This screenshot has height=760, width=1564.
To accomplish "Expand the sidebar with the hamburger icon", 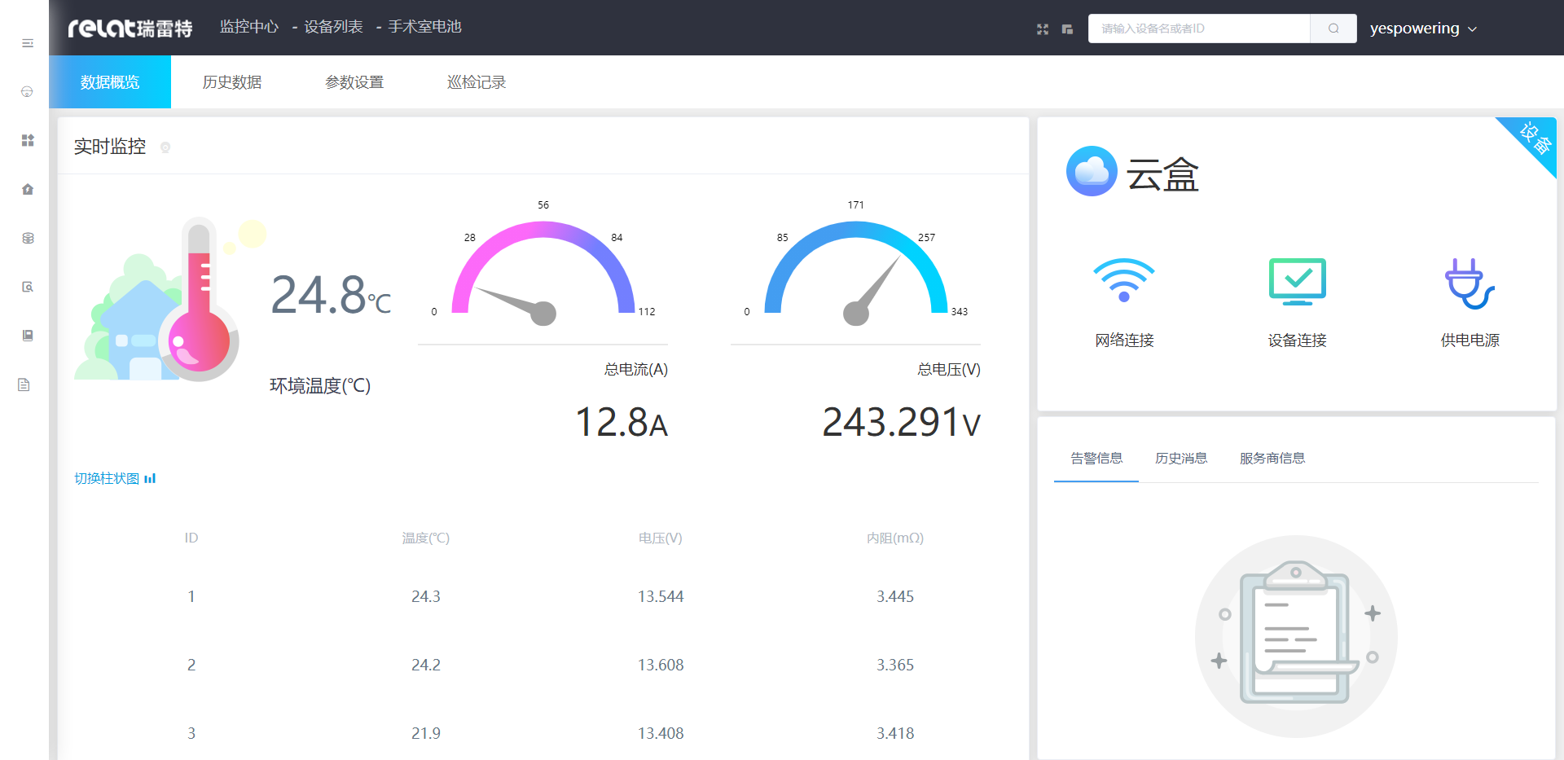I will pos(28,43).
